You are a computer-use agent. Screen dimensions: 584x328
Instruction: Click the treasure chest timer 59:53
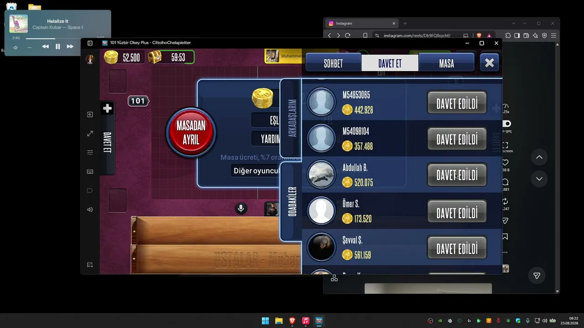point(171,57)
